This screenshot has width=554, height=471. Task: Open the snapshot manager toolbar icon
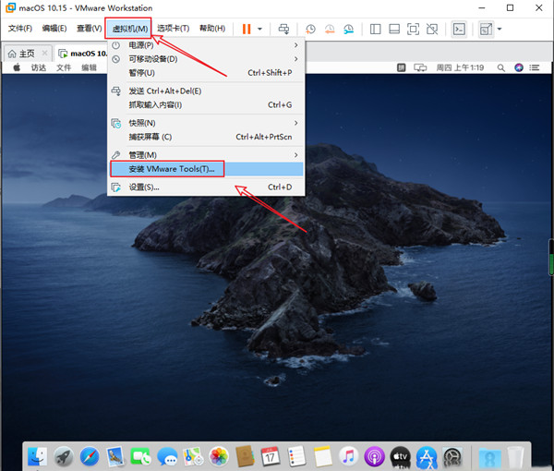(x=348, y=29)
